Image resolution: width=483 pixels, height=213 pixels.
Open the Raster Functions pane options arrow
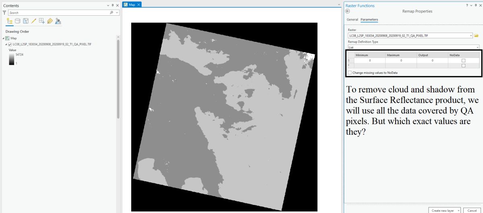[x=471, y=6]
